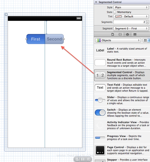
Task: Click the first canvas layout button at bottom
Action: [x=77, y=159]
